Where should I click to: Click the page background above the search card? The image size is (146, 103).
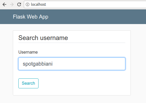[72, 27]
